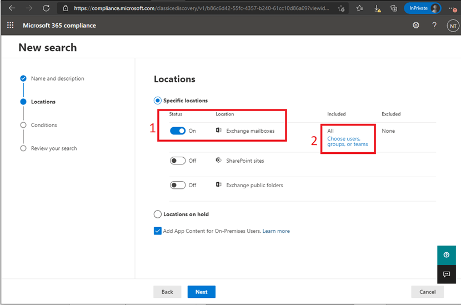Open browser Settings and more menu
Screen dimensions: 461x305
tap(453, 8)
